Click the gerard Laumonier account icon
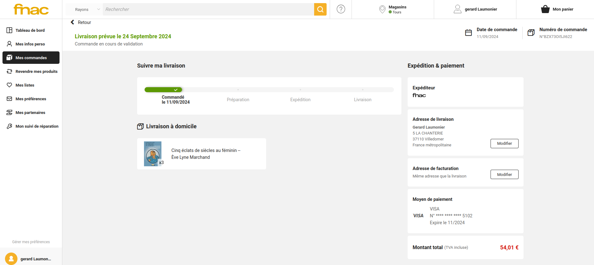This screenshot has height=265, width=594. (x=457, y=9)
